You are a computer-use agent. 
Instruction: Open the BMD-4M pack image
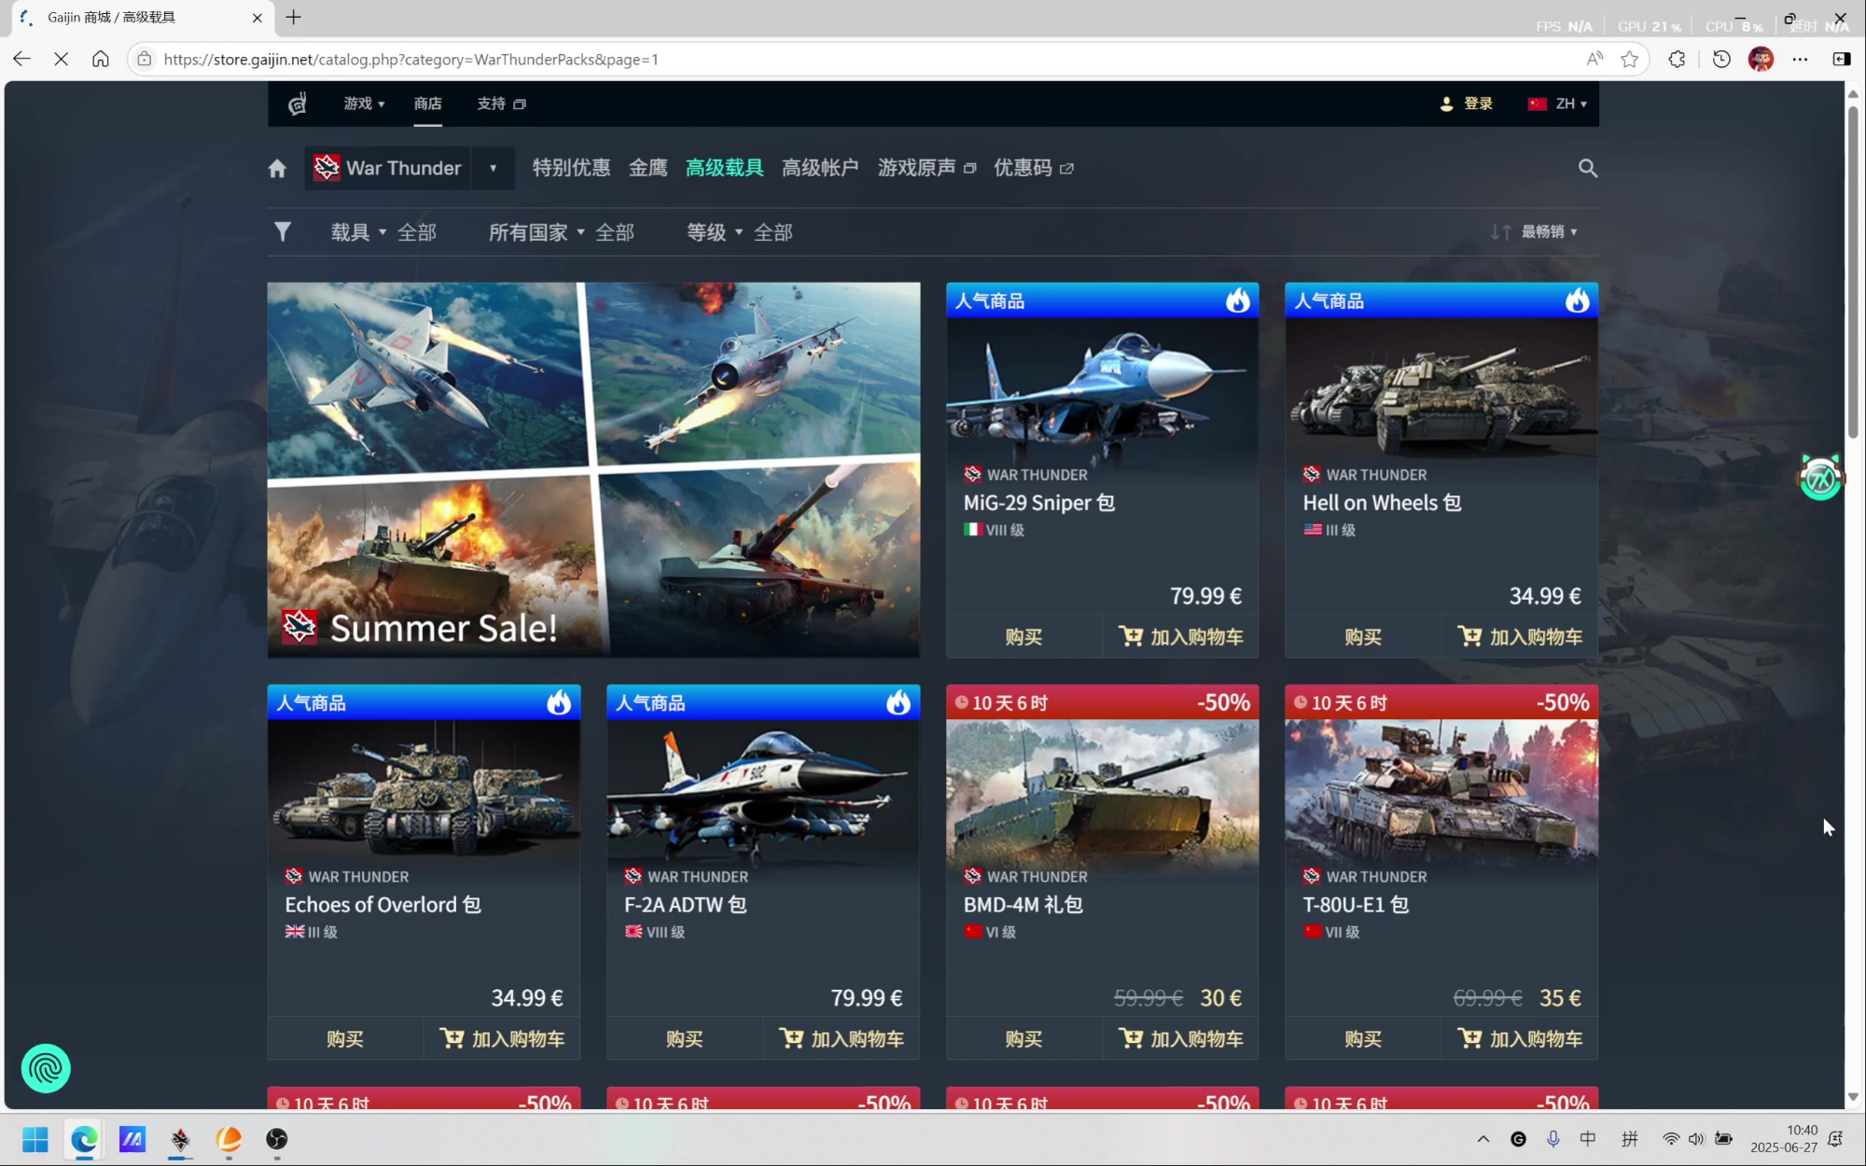click(x=1102, y=793)
